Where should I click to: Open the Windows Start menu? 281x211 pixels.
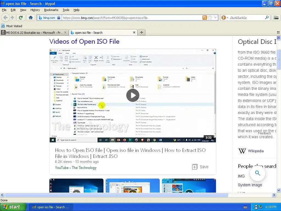pyautogui.click(x=13, y=207)
